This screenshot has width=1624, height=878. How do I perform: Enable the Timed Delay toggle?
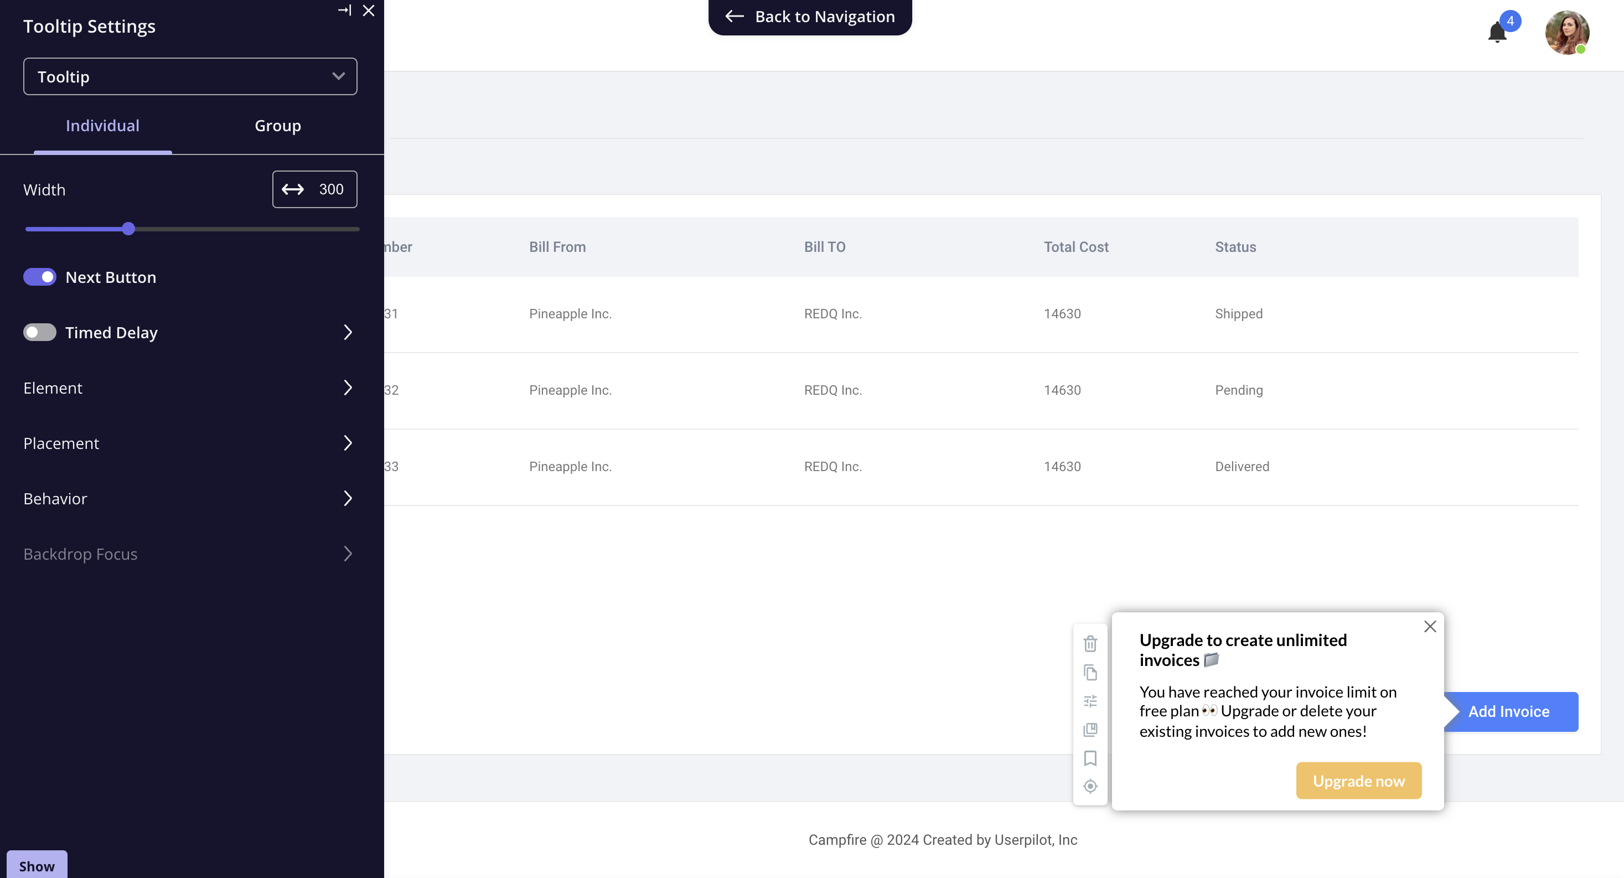(40, 332)
